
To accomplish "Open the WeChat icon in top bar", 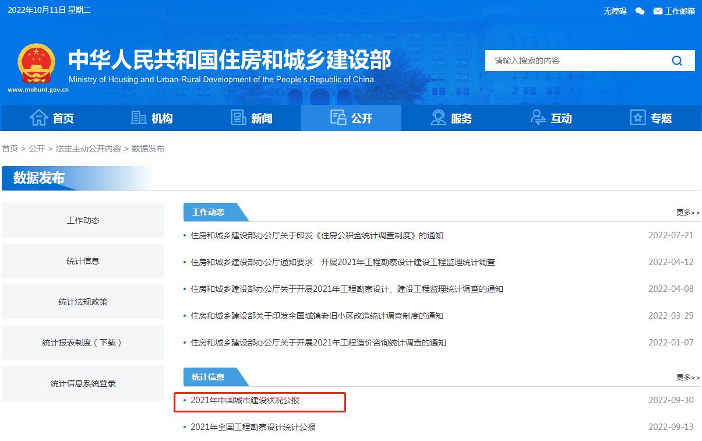I will click(640, 11).
